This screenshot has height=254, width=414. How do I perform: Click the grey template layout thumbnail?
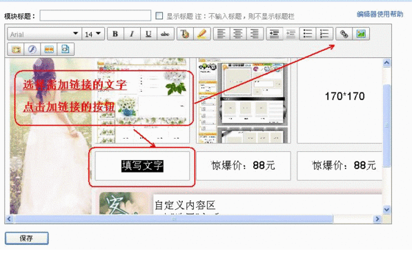point(244,101)
